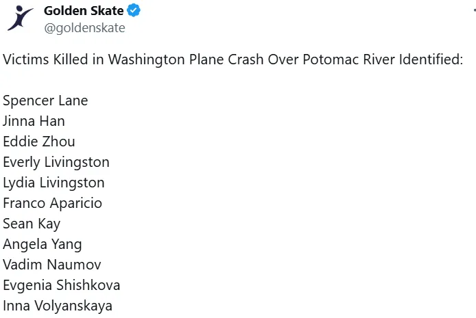This screenshot has height=318, width=476.
Task: Select the Franco Aparicio line
Action: click(52, 203)
